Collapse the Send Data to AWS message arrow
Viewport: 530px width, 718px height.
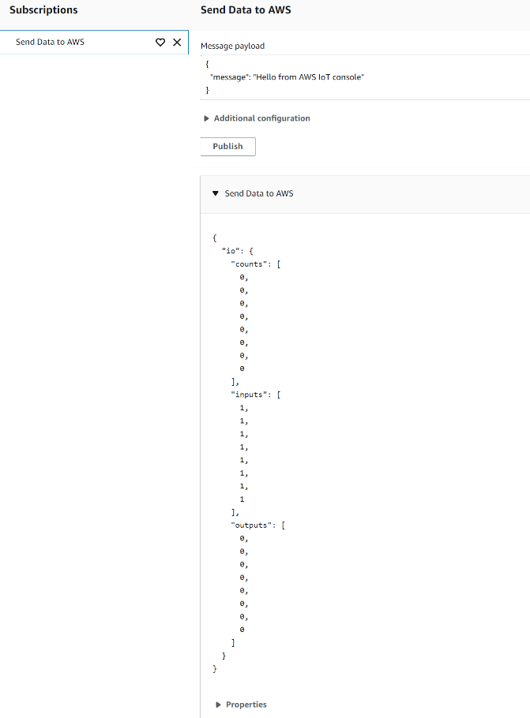(x=215, y=193)
